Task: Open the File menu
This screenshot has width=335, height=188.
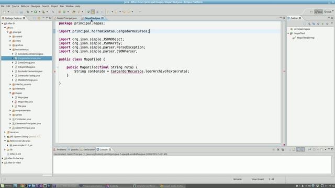Action: point(3,6)
